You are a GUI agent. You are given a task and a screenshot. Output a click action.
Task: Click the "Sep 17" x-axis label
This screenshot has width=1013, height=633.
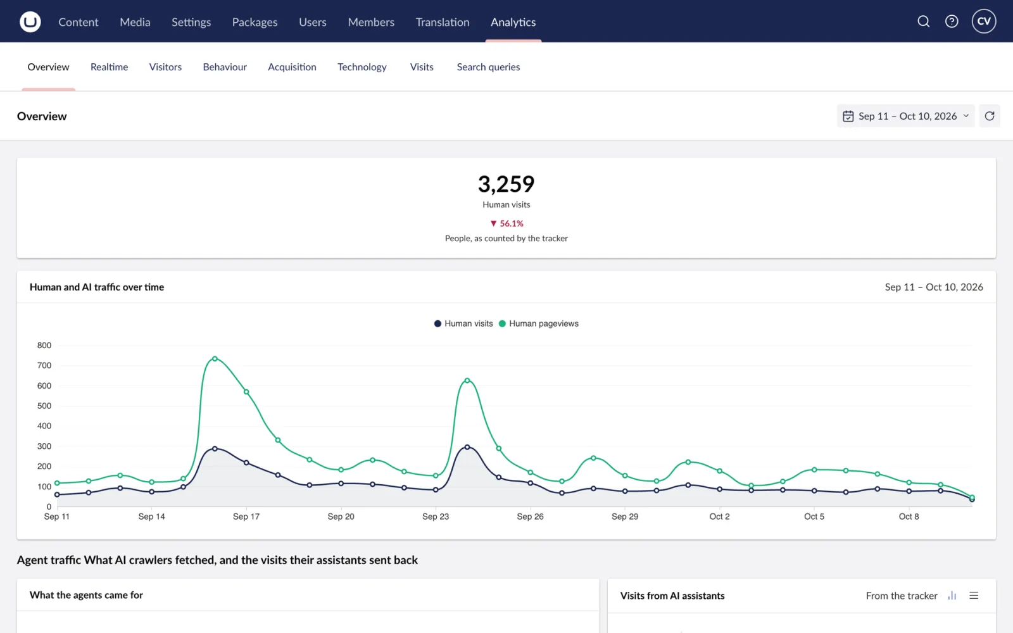tap(246, 517)
